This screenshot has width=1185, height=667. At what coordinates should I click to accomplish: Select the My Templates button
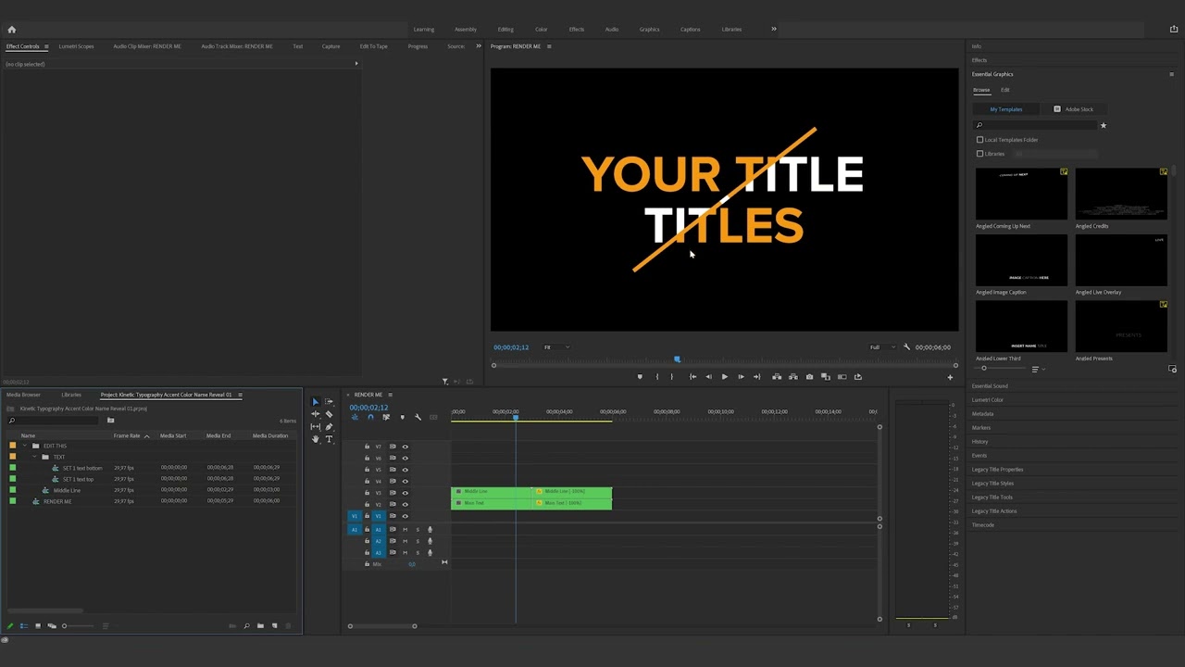pyautogui.click(x=1006, y=109)
